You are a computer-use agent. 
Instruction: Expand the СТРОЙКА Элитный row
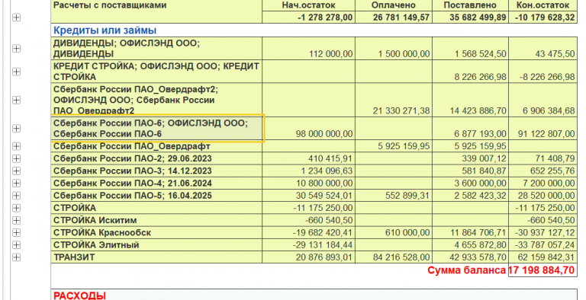(x=16, y=244)
